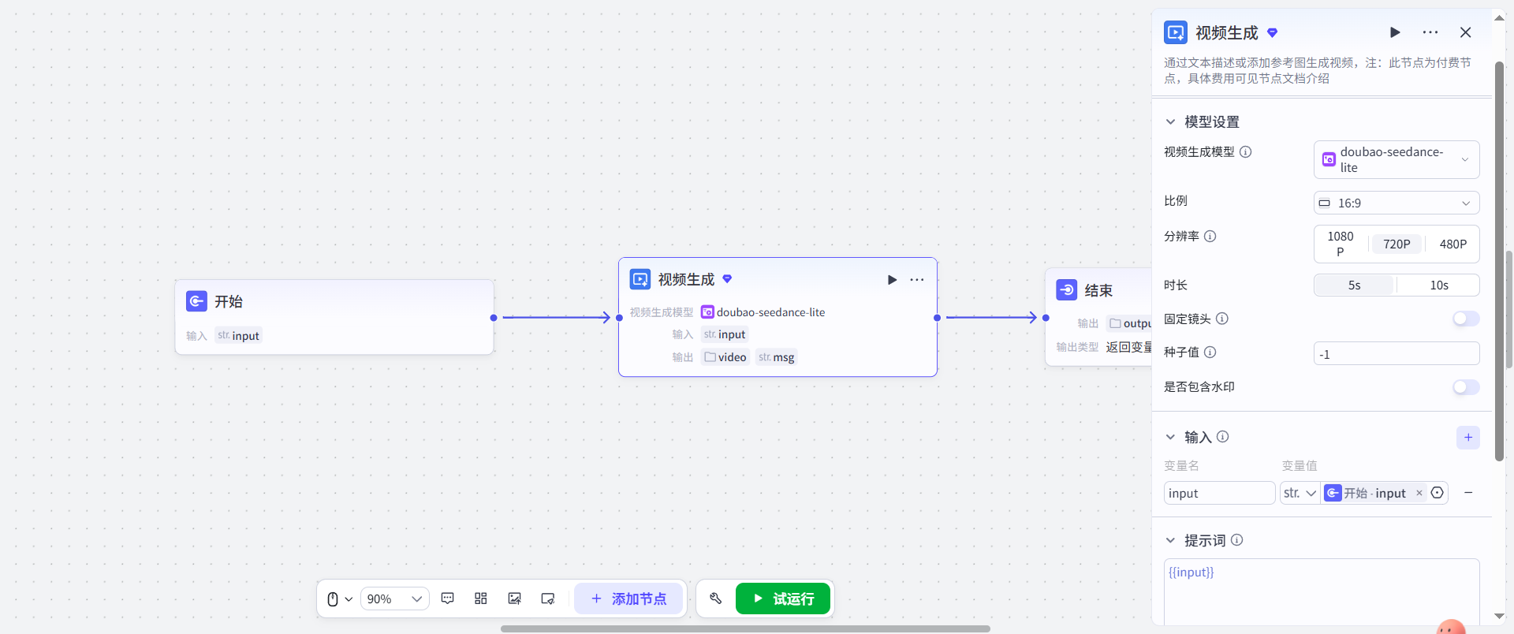Open the 视频生成 canvas node's more menu
This screenshot has width=1514, height=634.
(x=917, y=280)
